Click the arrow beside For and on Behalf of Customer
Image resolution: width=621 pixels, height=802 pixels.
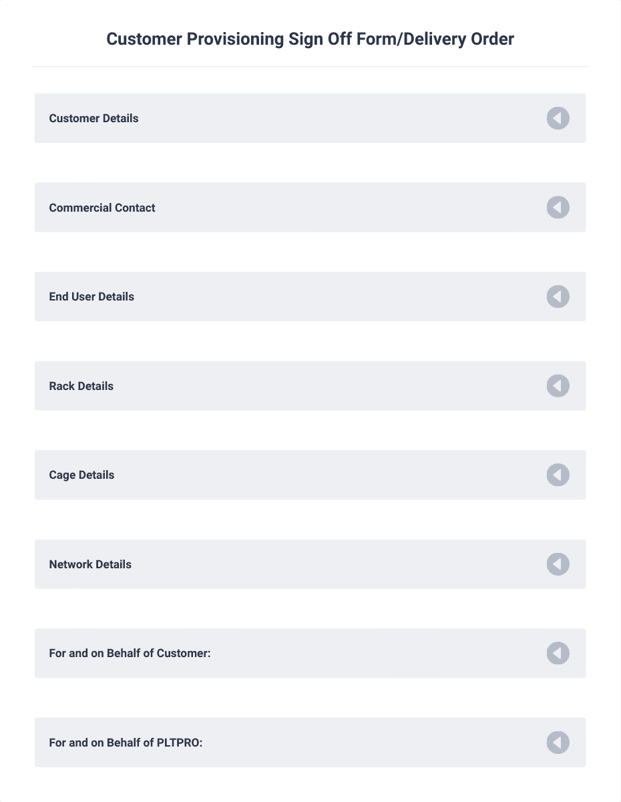pos(558,653)
